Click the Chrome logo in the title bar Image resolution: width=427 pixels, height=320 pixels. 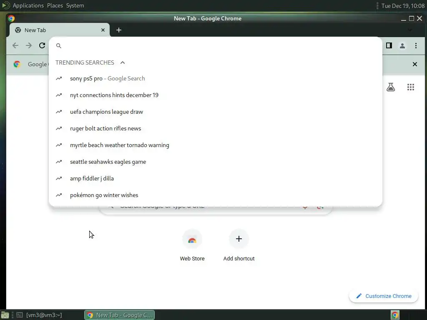11,18
